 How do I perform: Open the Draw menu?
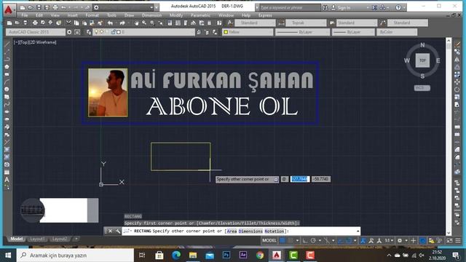129,15
